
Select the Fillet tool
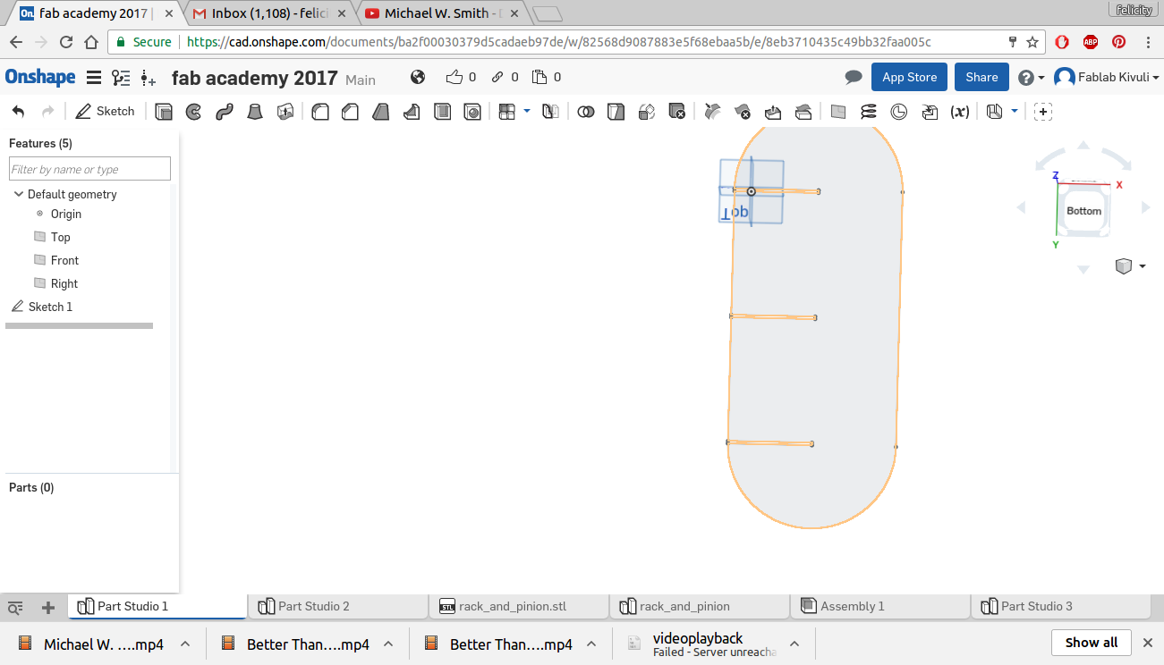click(320, 112)
